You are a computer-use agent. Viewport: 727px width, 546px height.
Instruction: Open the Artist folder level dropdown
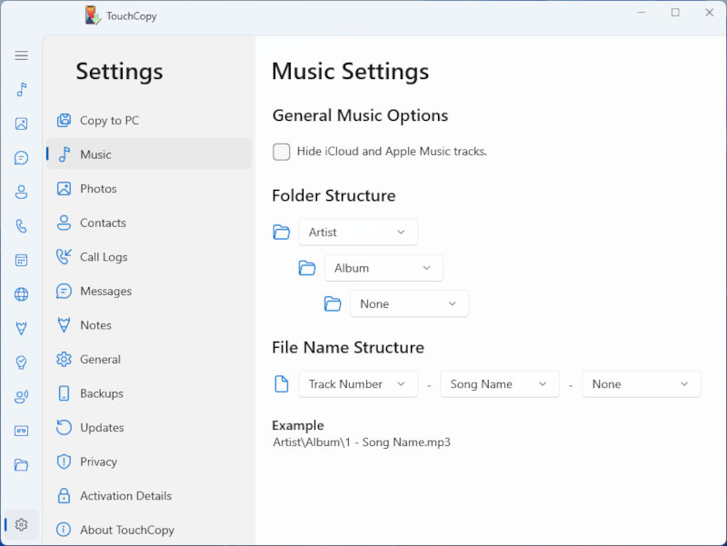click(358, 233)
